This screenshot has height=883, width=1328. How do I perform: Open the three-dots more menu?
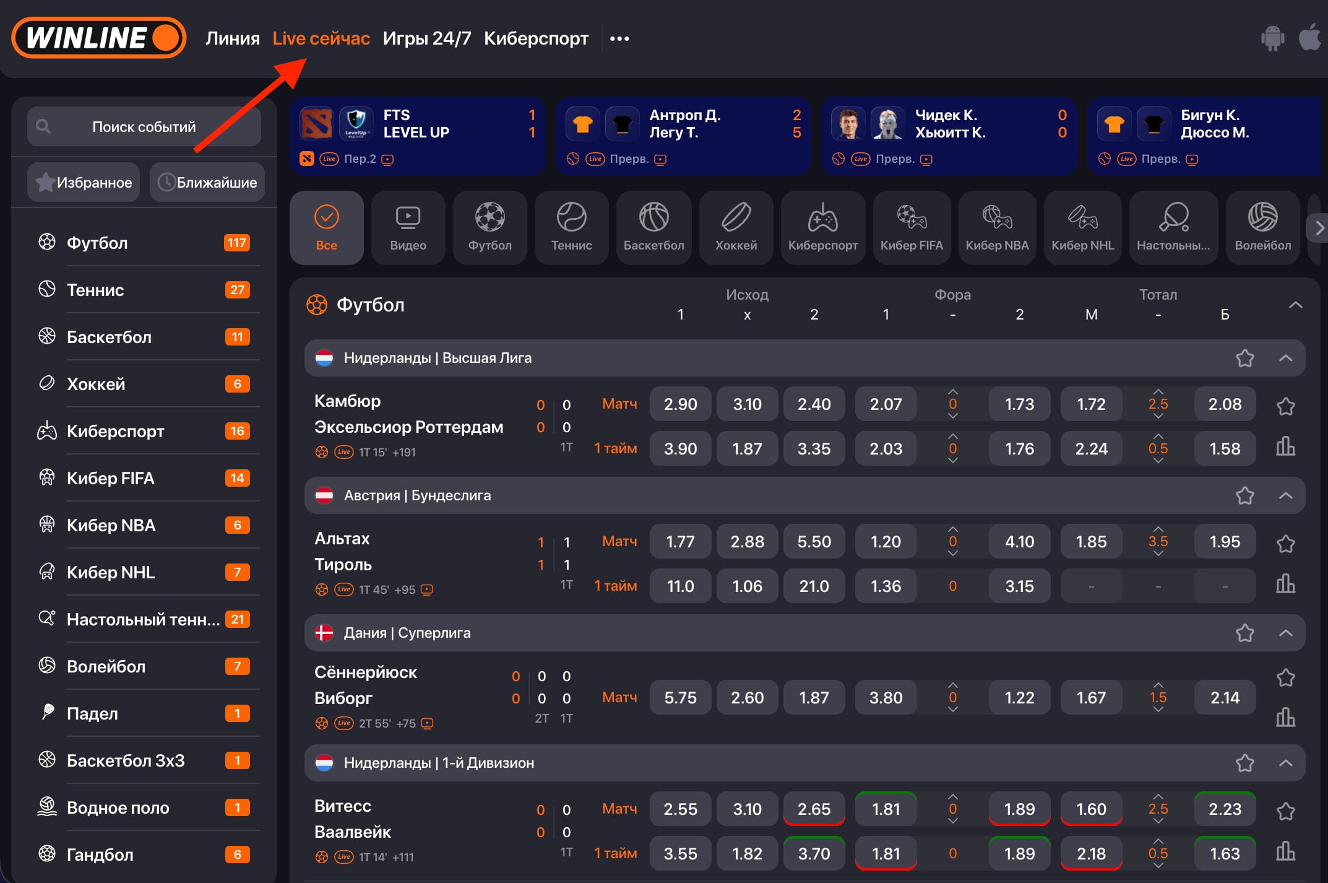click(x=619, y=38)
